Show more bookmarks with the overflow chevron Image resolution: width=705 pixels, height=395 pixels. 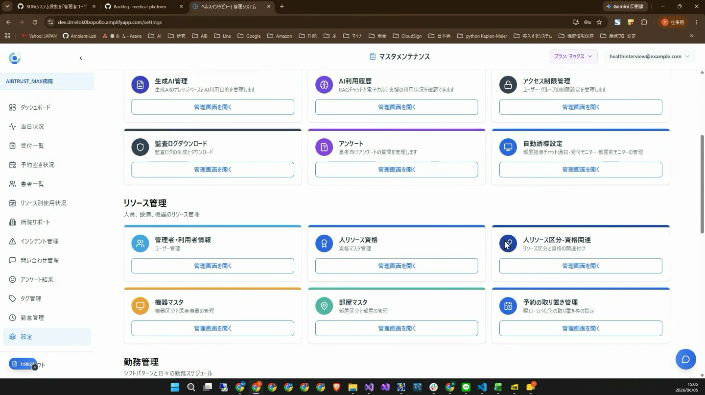click(x=691, y=36)
